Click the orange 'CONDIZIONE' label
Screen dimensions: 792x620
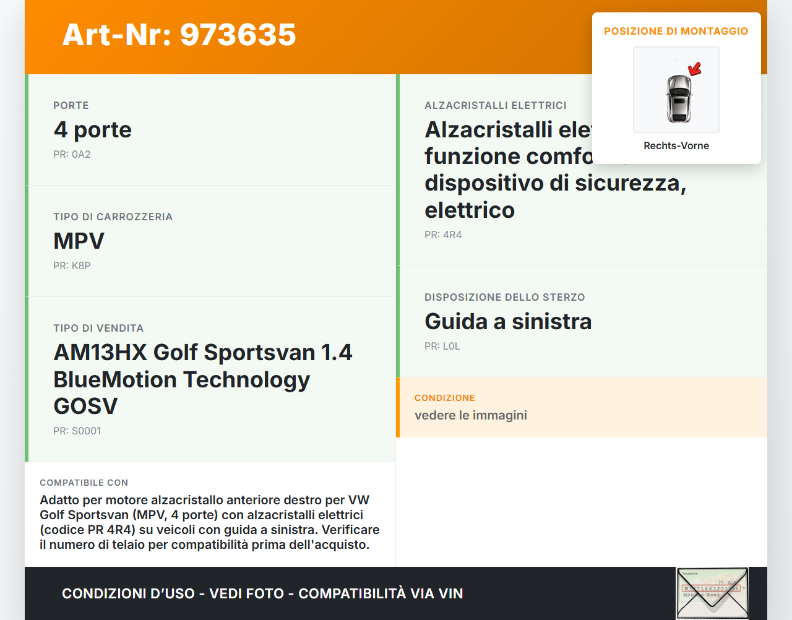click(x=445, y=398)
